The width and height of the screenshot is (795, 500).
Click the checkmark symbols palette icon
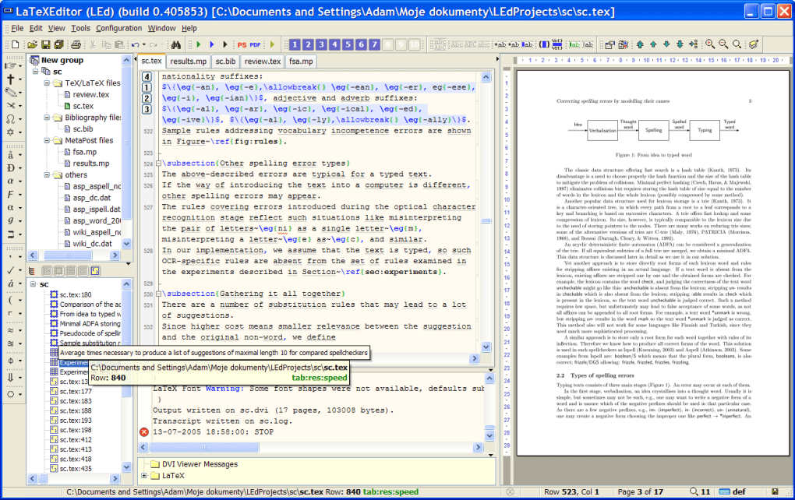click(x=11, y=270)
